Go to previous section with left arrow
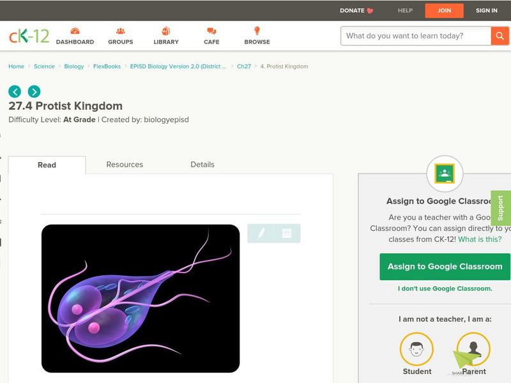 pos(13,91)
